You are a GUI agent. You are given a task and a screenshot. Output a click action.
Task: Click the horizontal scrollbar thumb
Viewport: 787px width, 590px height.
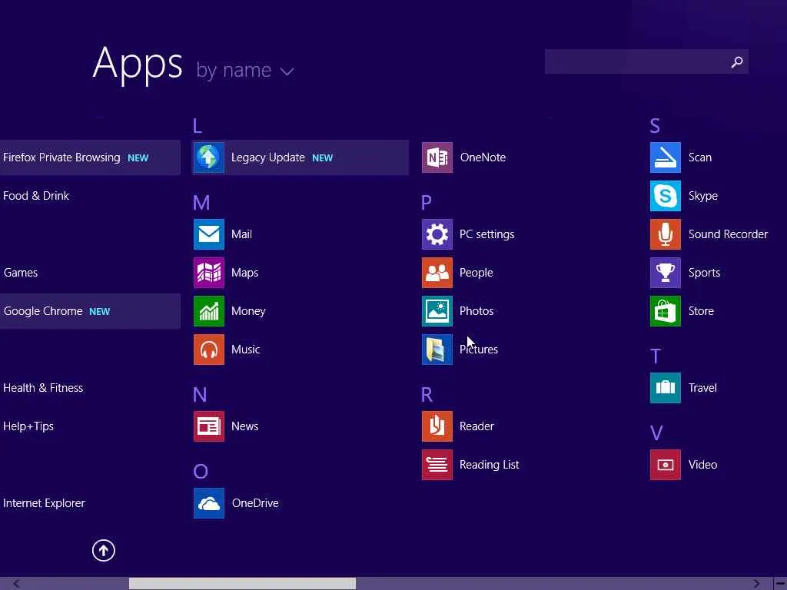(242, 584)
